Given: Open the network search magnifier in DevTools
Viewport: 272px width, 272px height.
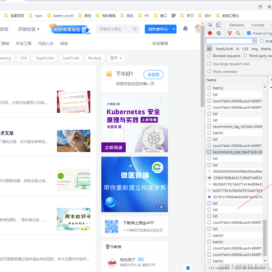Looking at the screenshot, I should 238,33.
